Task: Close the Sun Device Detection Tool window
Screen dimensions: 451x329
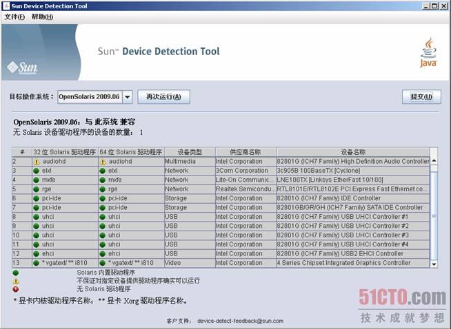Action: click(x=444, y=6)
